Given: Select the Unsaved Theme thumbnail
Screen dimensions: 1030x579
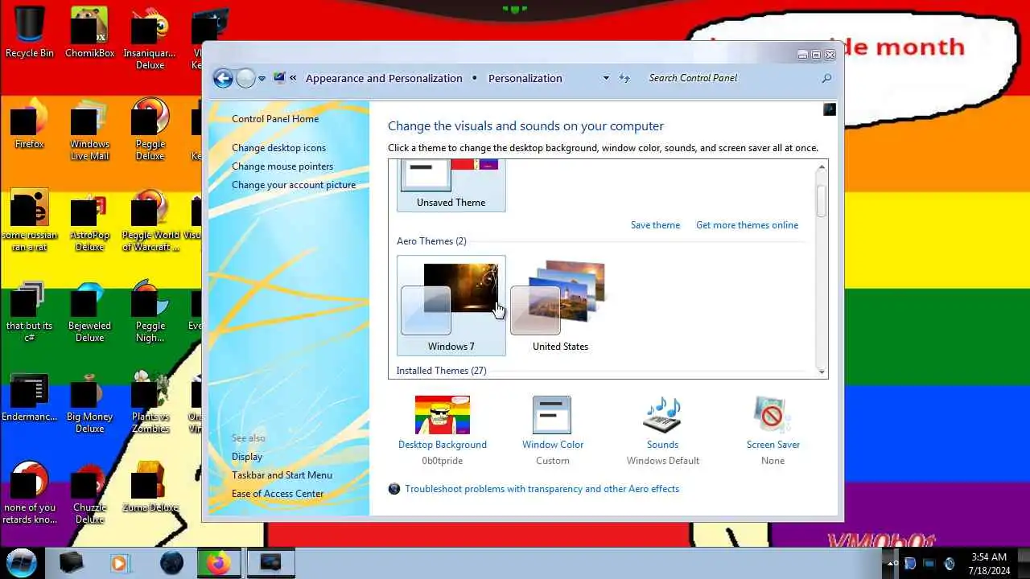Looking at the screenshot, I should (451, 185).
